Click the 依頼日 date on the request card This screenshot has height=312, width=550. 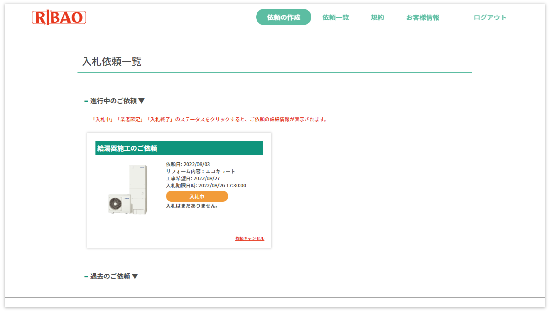click(188, 164)
